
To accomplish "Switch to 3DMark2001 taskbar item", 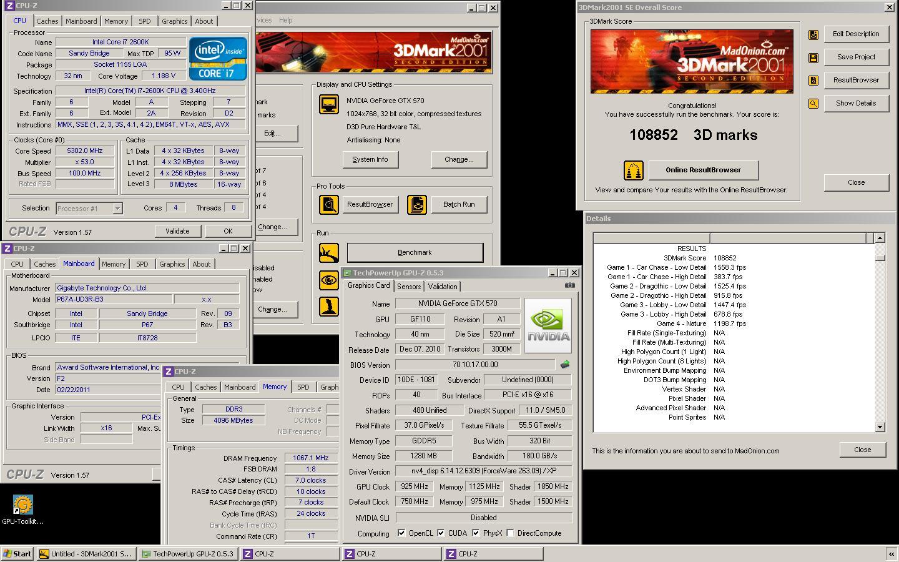I will [x=86, y=554].
